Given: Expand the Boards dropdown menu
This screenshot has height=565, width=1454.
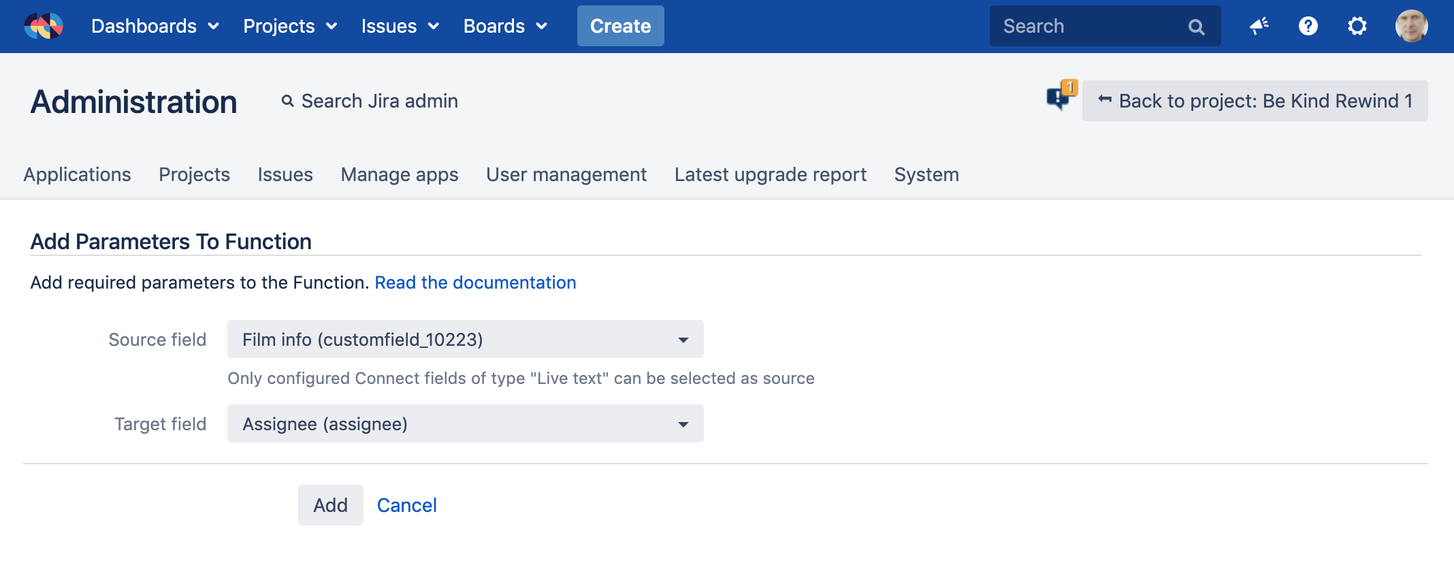Looking at the screenshot, I should pyautogui.click(x=505, y=27).
